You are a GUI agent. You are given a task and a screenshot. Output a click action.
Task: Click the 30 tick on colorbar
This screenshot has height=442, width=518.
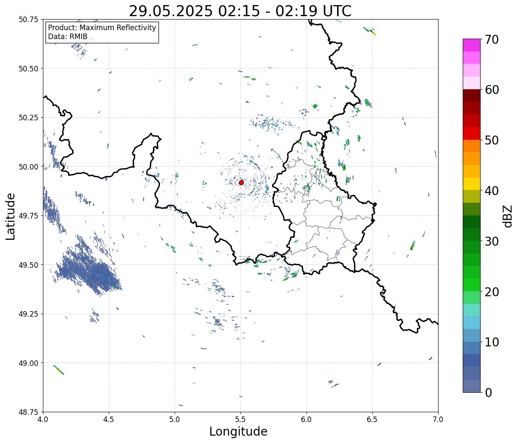492,241
